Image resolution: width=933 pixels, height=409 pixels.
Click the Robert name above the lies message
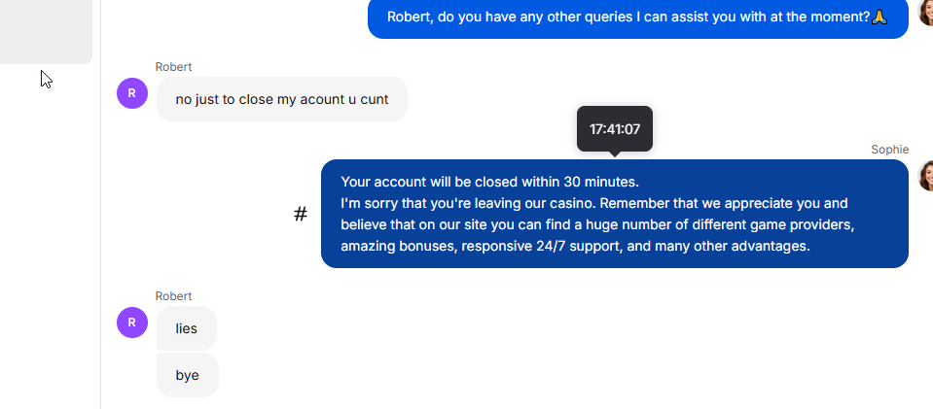(x=173, y=295)
